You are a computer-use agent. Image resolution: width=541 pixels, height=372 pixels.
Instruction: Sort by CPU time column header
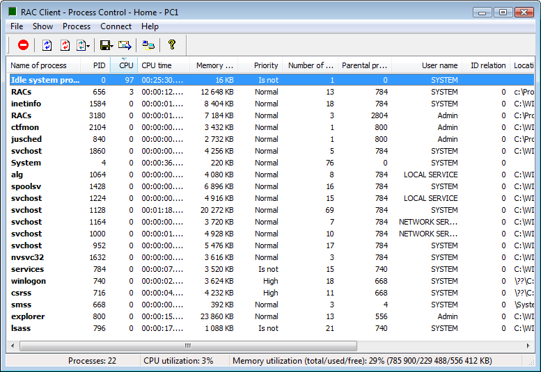tap(164, 65)
